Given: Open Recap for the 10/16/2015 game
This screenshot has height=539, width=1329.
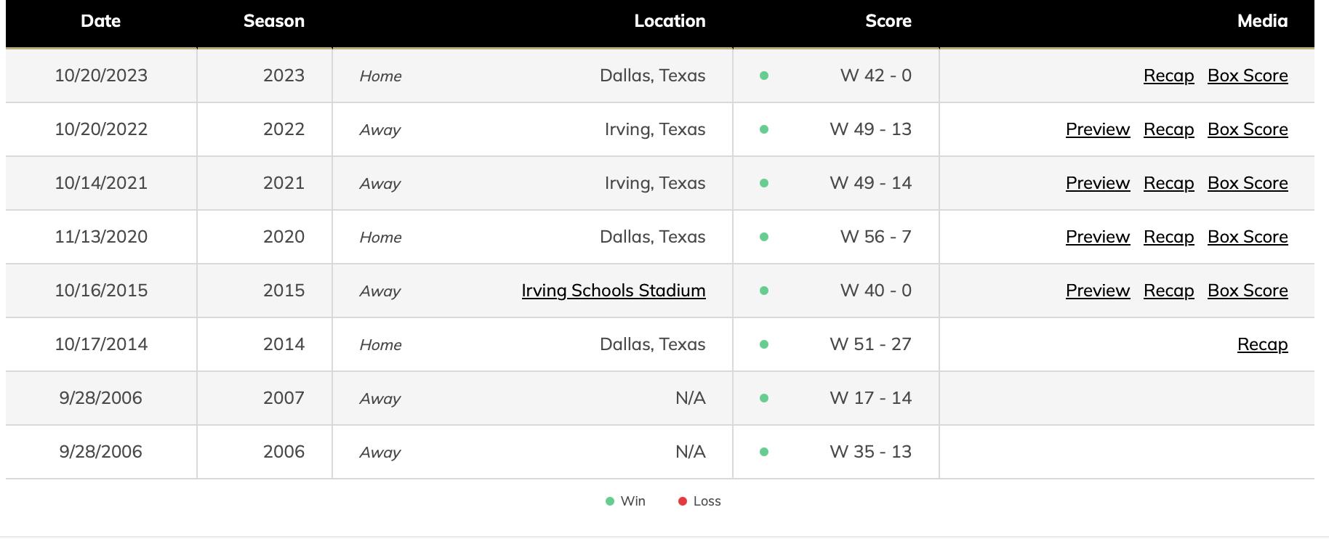Looking at the screenshot, I should (1168, 291).
